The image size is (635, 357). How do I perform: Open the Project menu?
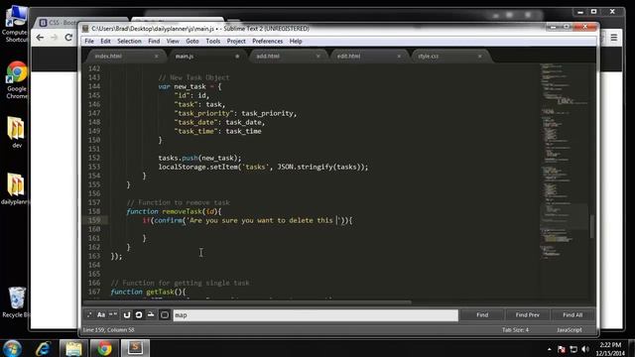pos(236,41)
